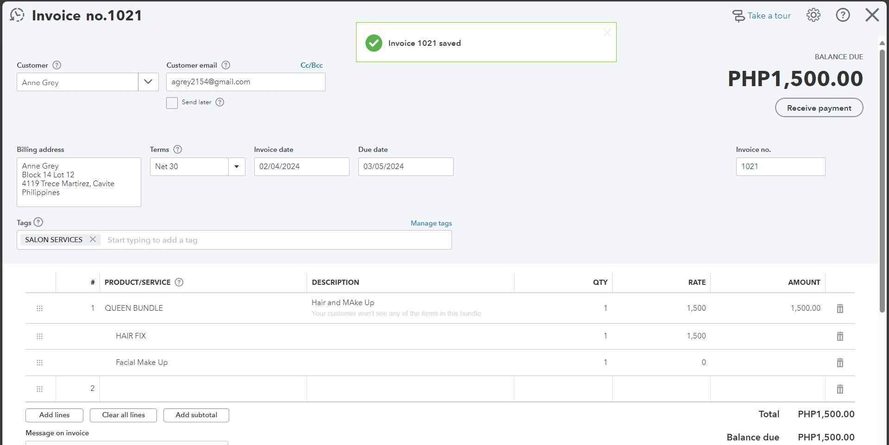The width and height of the screenshot is (889, 445).
Task: Enable the Send later checkbox
Action: point(172,103)
